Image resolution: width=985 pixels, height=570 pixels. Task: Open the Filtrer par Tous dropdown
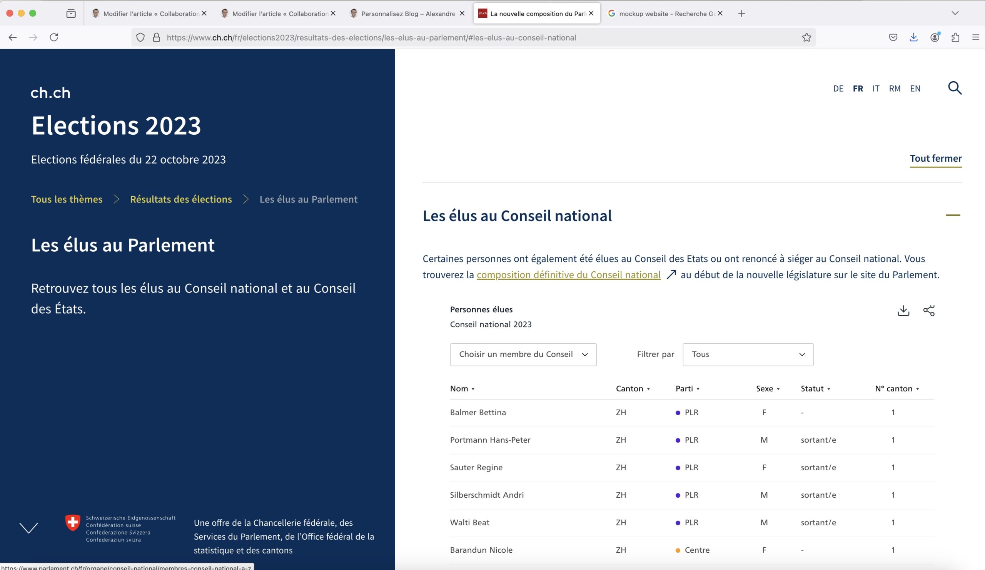[748, 354]
